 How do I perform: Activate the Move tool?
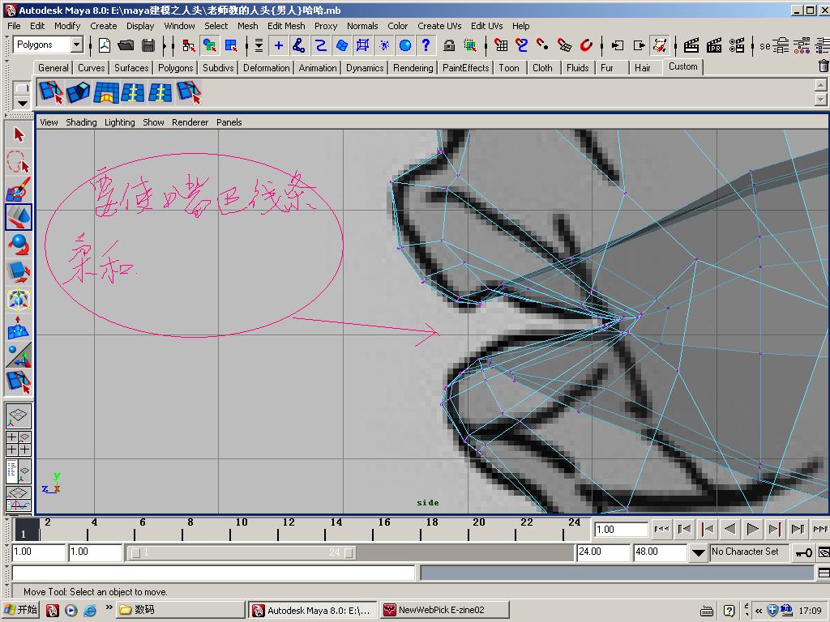(x=19, y=217)
